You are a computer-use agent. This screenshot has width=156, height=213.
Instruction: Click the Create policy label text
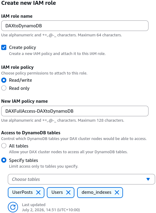(x=22, y=47)
